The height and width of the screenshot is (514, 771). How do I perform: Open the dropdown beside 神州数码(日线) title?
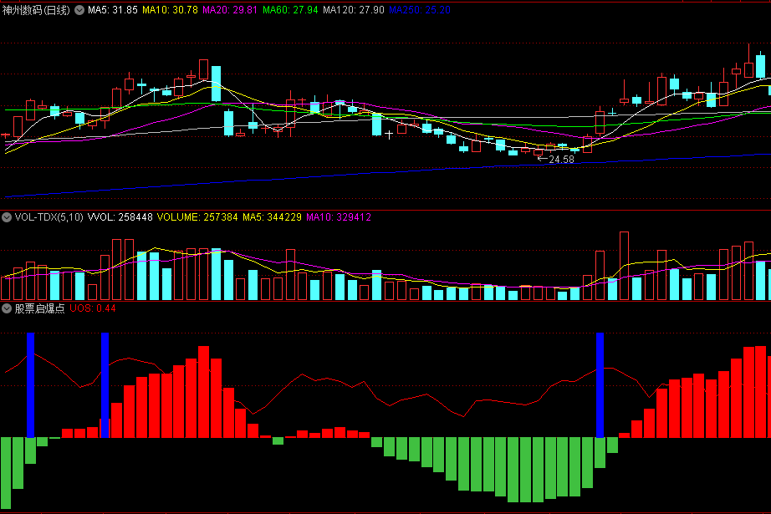point(79,10)
